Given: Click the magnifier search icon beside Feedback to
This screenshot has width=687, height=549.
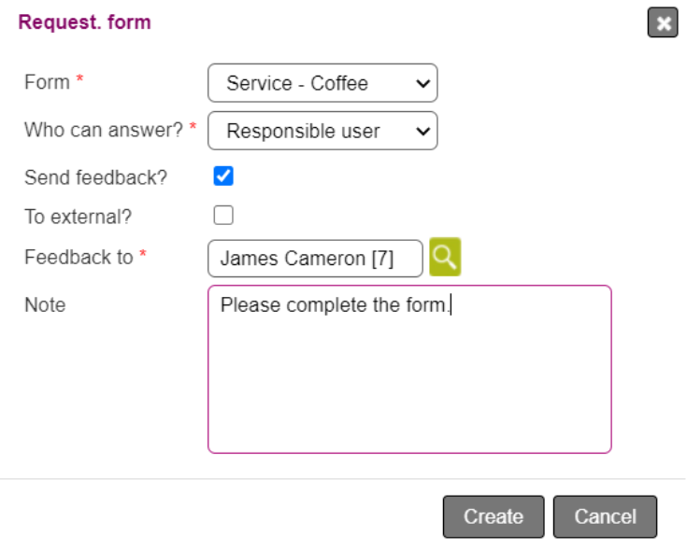Looking at the screenshot, I should [445, 258].
